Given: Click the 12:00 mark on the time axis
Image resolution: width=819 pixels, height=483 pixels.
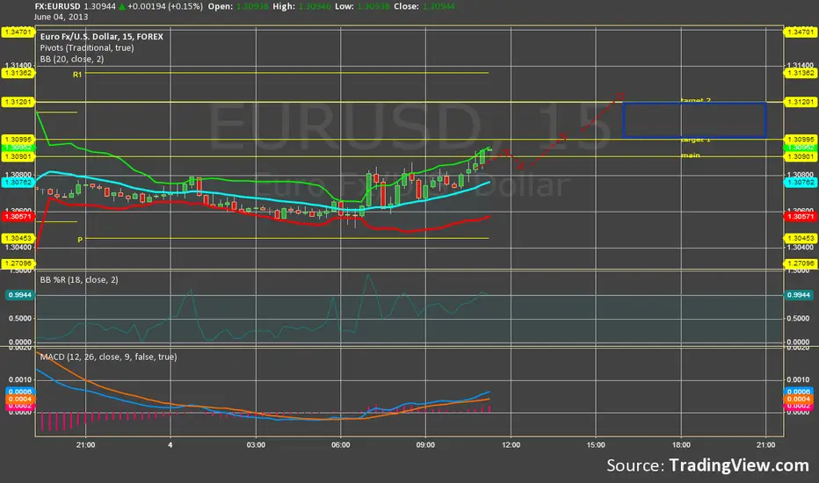Looking at the screenshot, I should coord(511,445).
